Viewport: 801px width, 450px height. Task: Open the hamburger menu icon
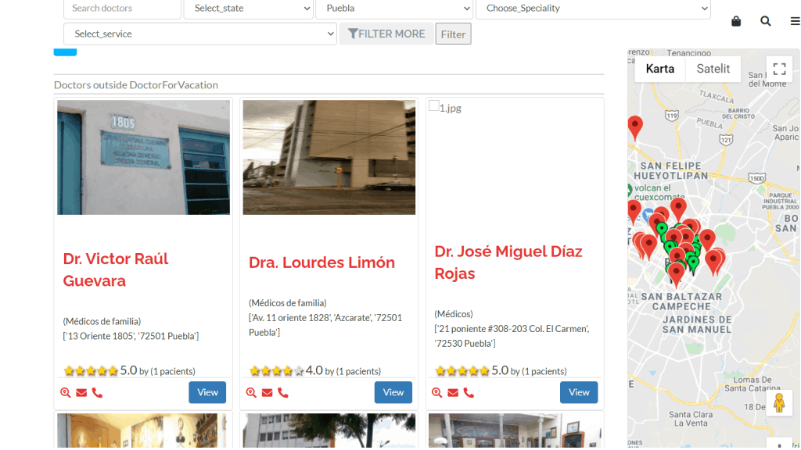(x=795, y=21)
